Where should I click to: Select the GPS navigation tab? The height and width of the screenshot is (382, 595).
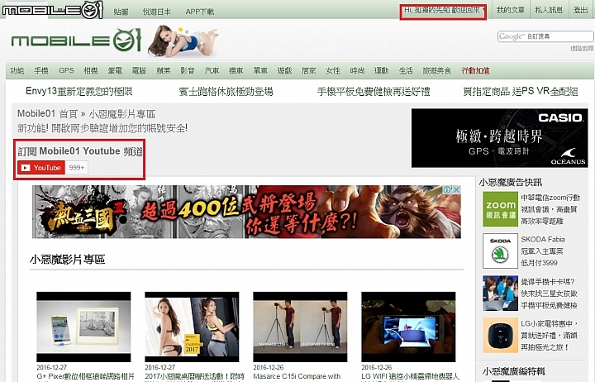click(66, 70)
